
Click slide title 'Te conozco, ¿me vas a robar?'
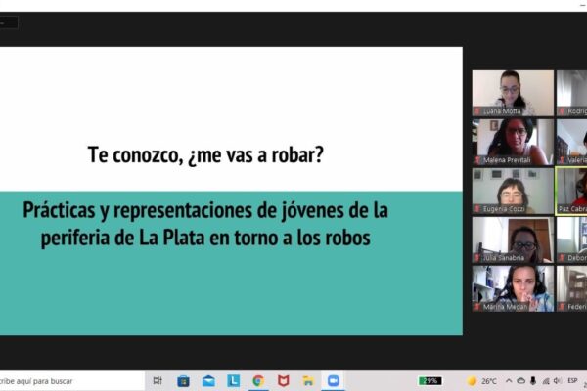click(205, 154)
